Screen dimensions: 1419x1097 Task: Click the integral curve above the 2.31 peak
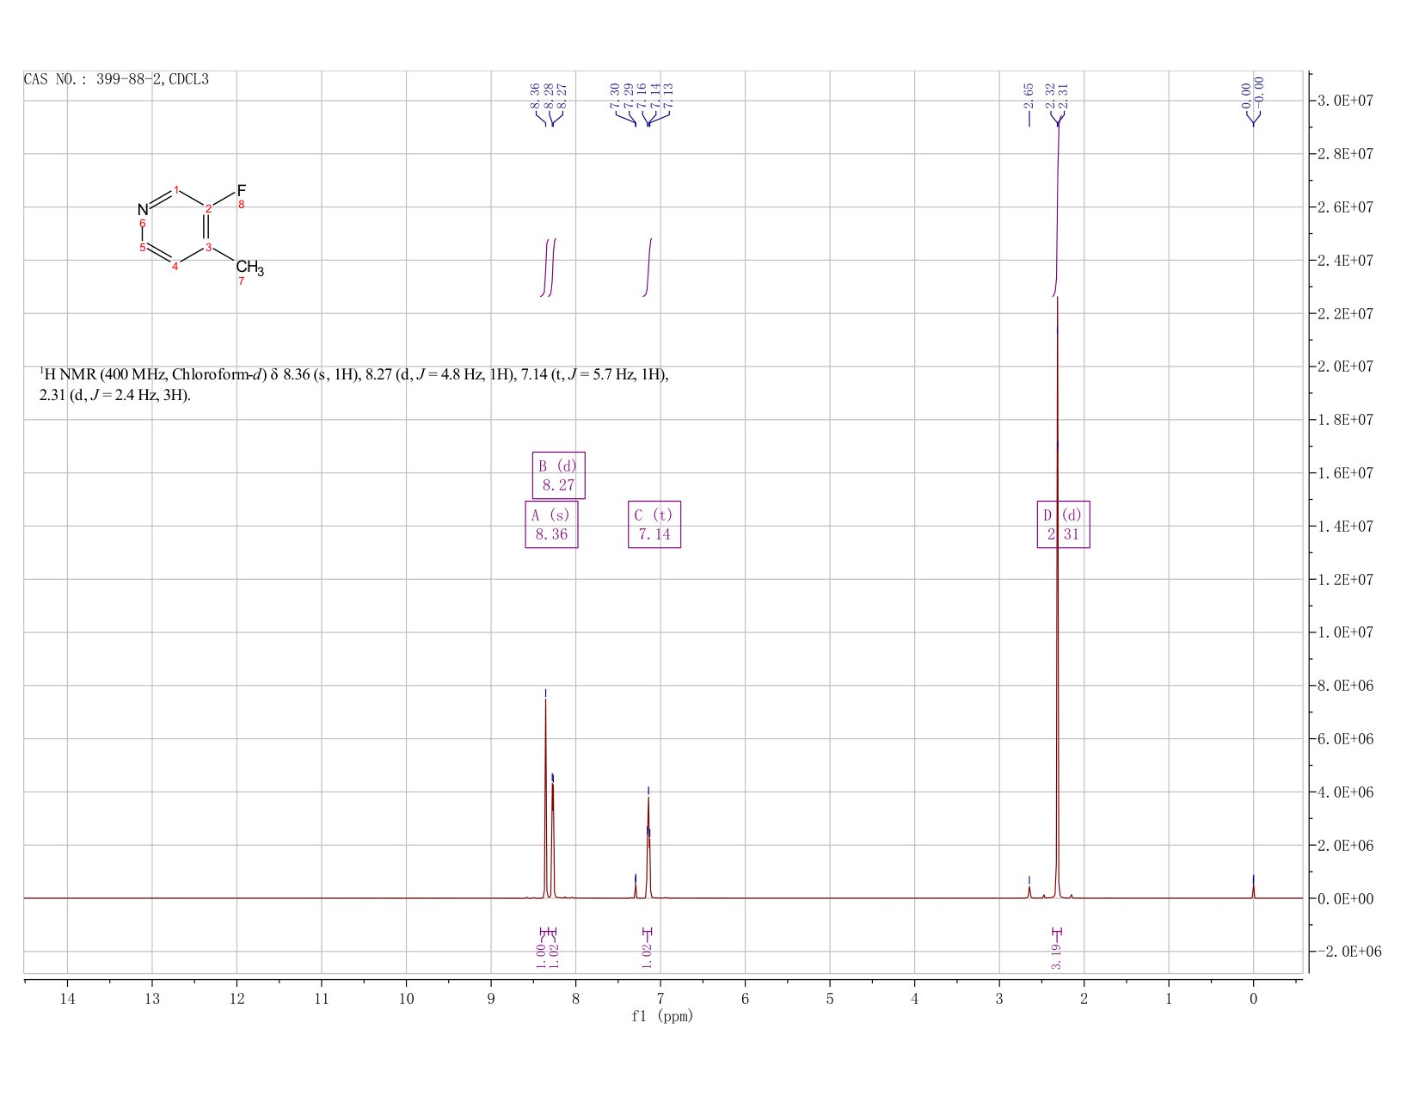point(1057,206)
